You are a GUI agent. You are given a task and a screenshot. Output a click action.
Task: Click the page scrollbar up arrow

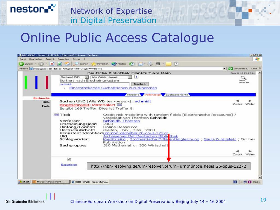click(260, 73)
